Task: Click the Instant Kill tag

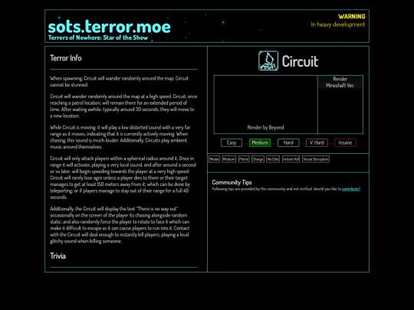Action: [291, 159]
